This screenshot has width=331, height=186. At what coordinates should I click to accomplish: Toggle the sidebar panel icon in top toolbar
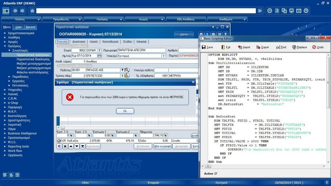[6, 11]
